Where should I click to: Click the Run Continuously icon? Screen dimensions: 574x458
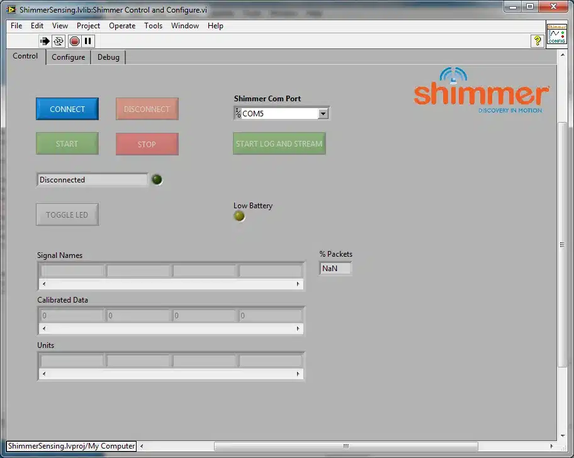click(59, 41)
